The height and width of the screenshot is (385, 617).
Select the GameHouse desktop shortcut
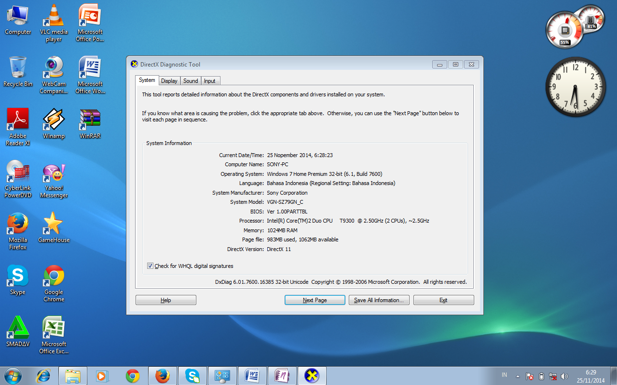(x=54, y=228)
